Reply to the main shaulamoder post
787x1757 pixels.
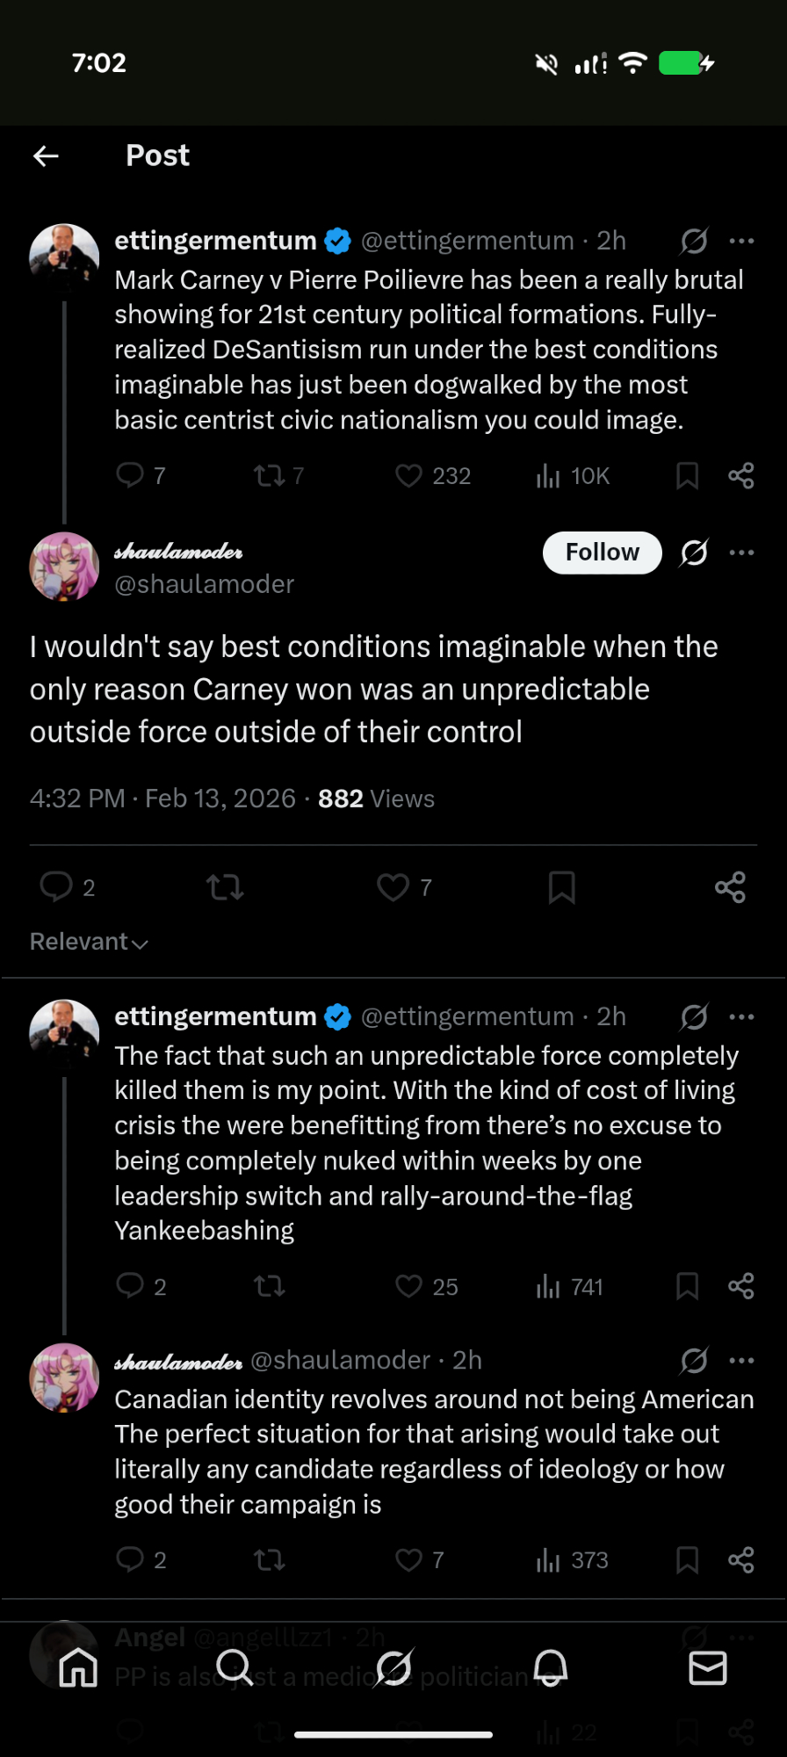57,887
